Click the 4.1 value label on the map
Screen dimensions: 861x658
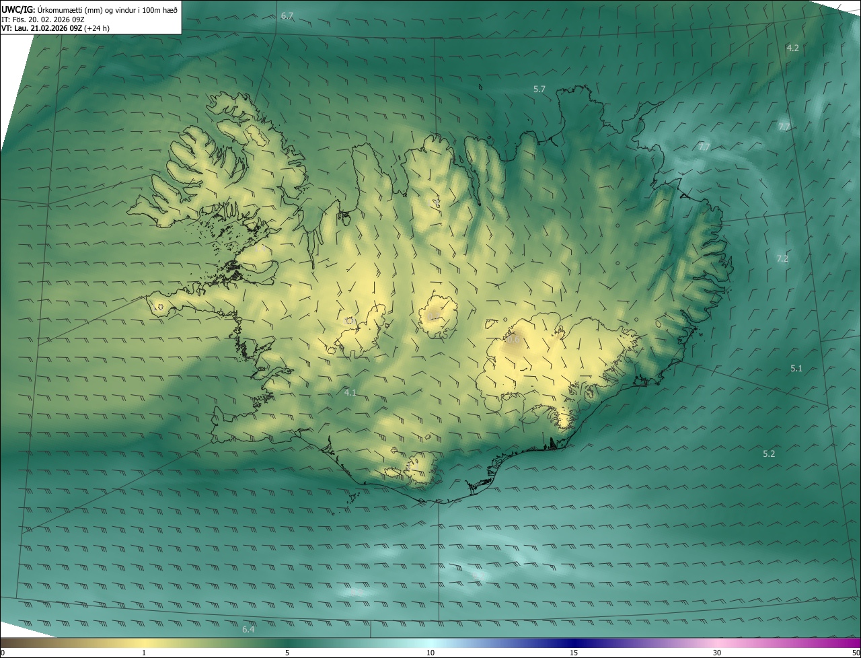[350, 392]
